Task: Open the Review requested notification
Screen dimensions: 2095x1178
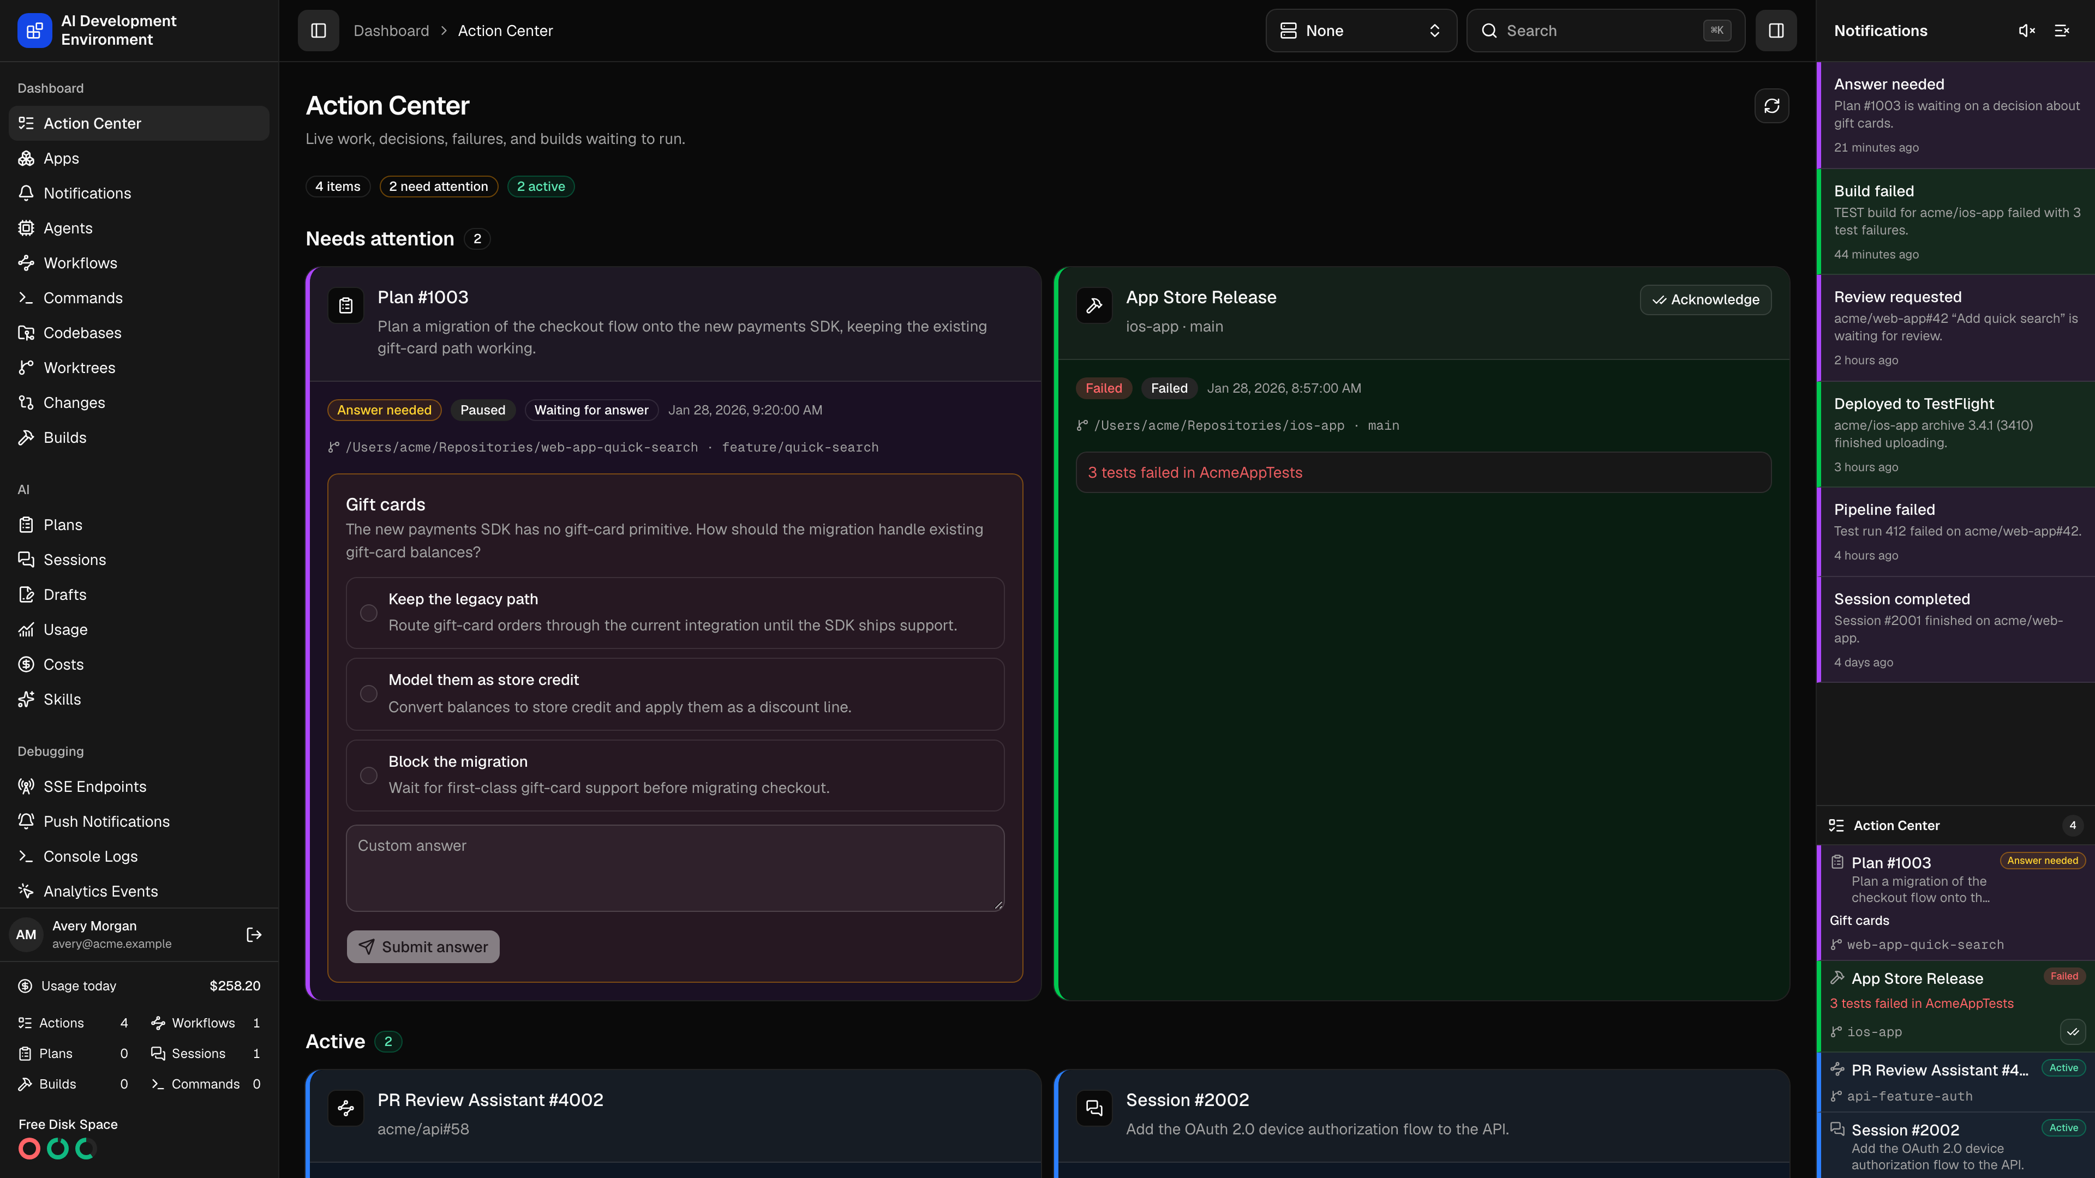Action: (x=1956, y=328)
